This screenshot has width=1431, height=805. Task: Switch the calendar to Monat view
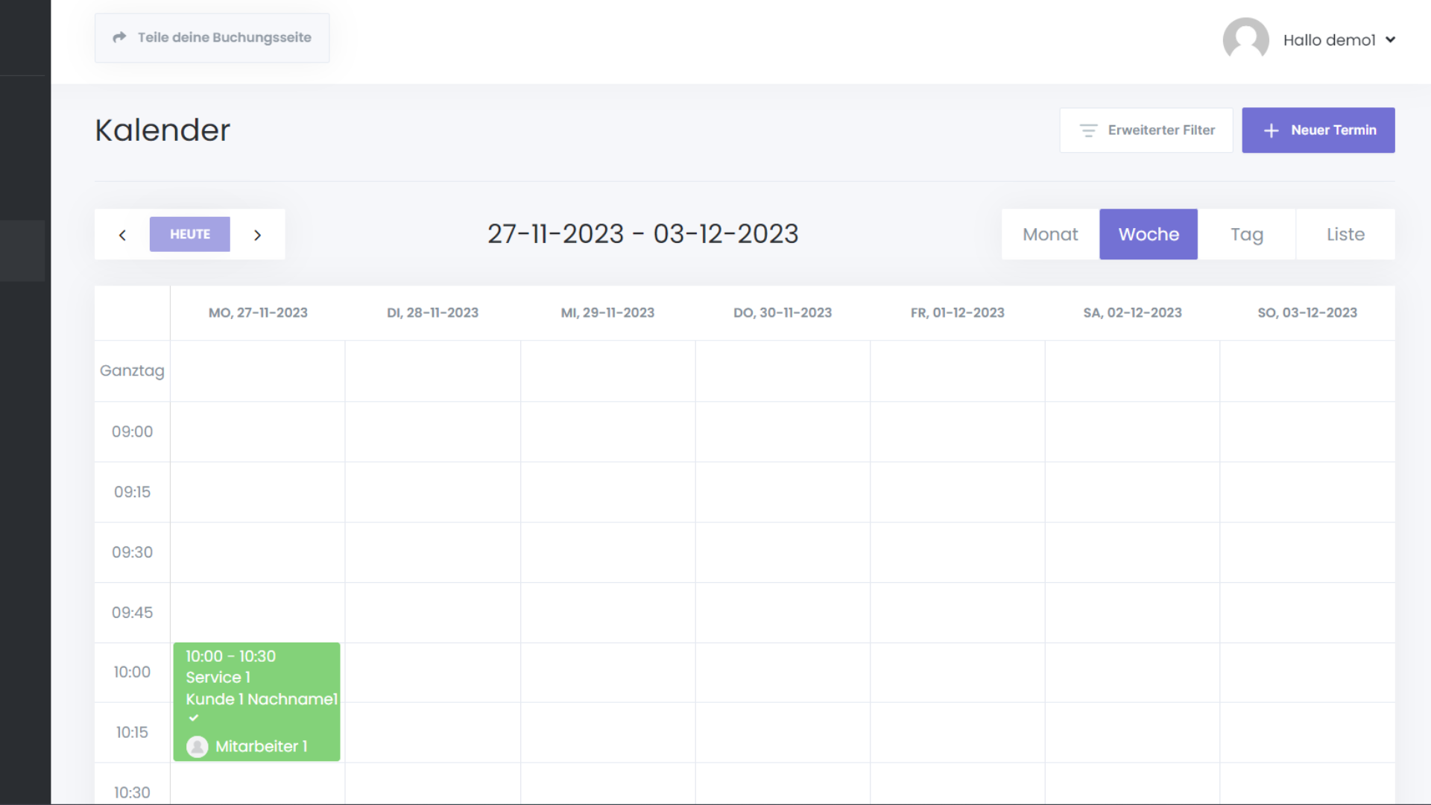click(x=1050, y=234)
